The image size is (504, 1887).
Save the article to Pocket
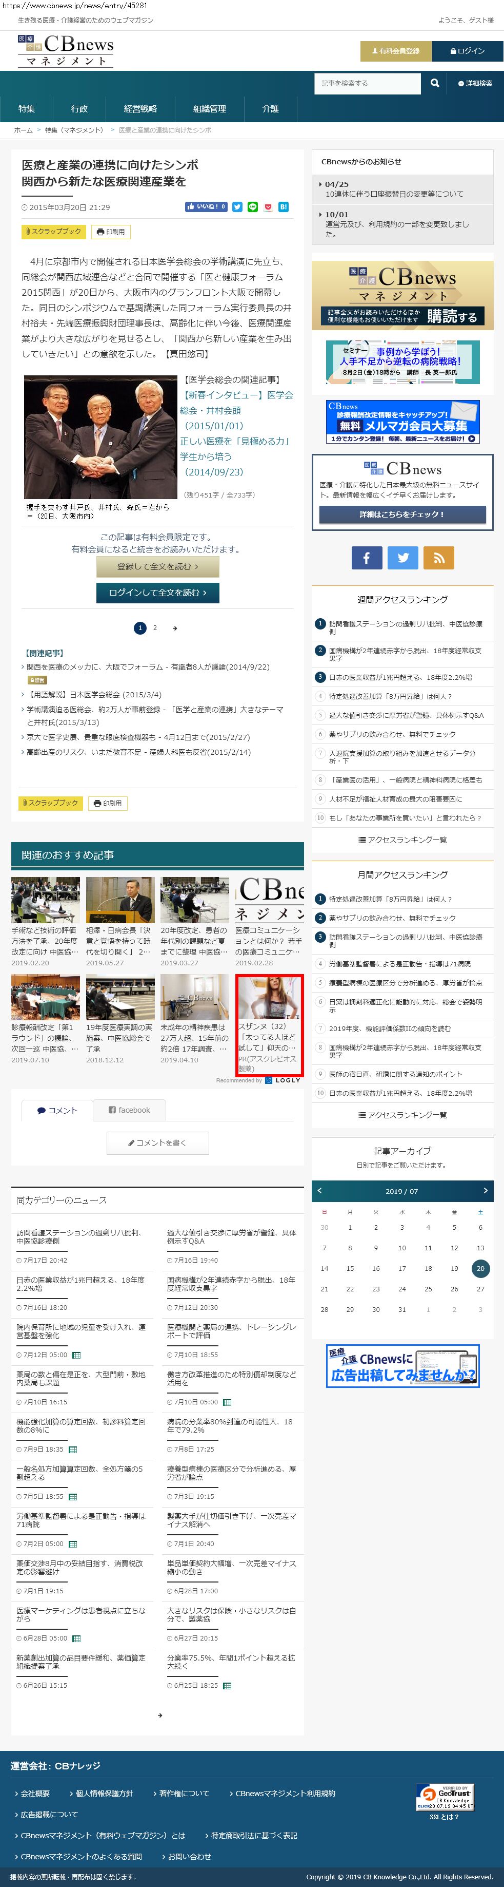click(268, 207)
